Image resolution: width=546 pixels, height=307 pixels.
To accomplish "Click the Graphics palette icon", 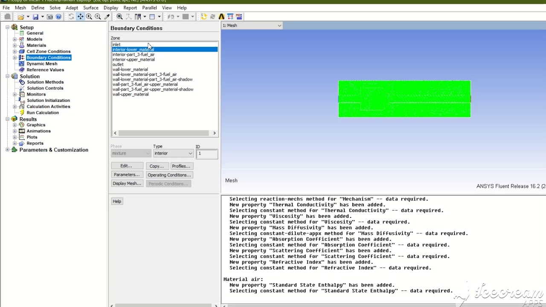I will pos(22,125).
